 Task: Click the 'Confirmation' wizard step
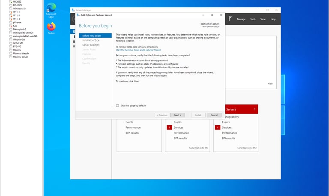click(89, 59)
